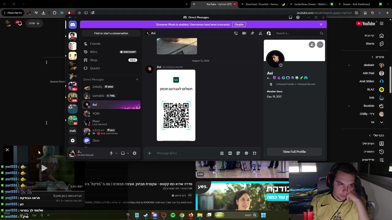Image resolution: width=392 pixels, height=220 pixels.
Task: Open the Discord apps launcher
Action: 254,153
